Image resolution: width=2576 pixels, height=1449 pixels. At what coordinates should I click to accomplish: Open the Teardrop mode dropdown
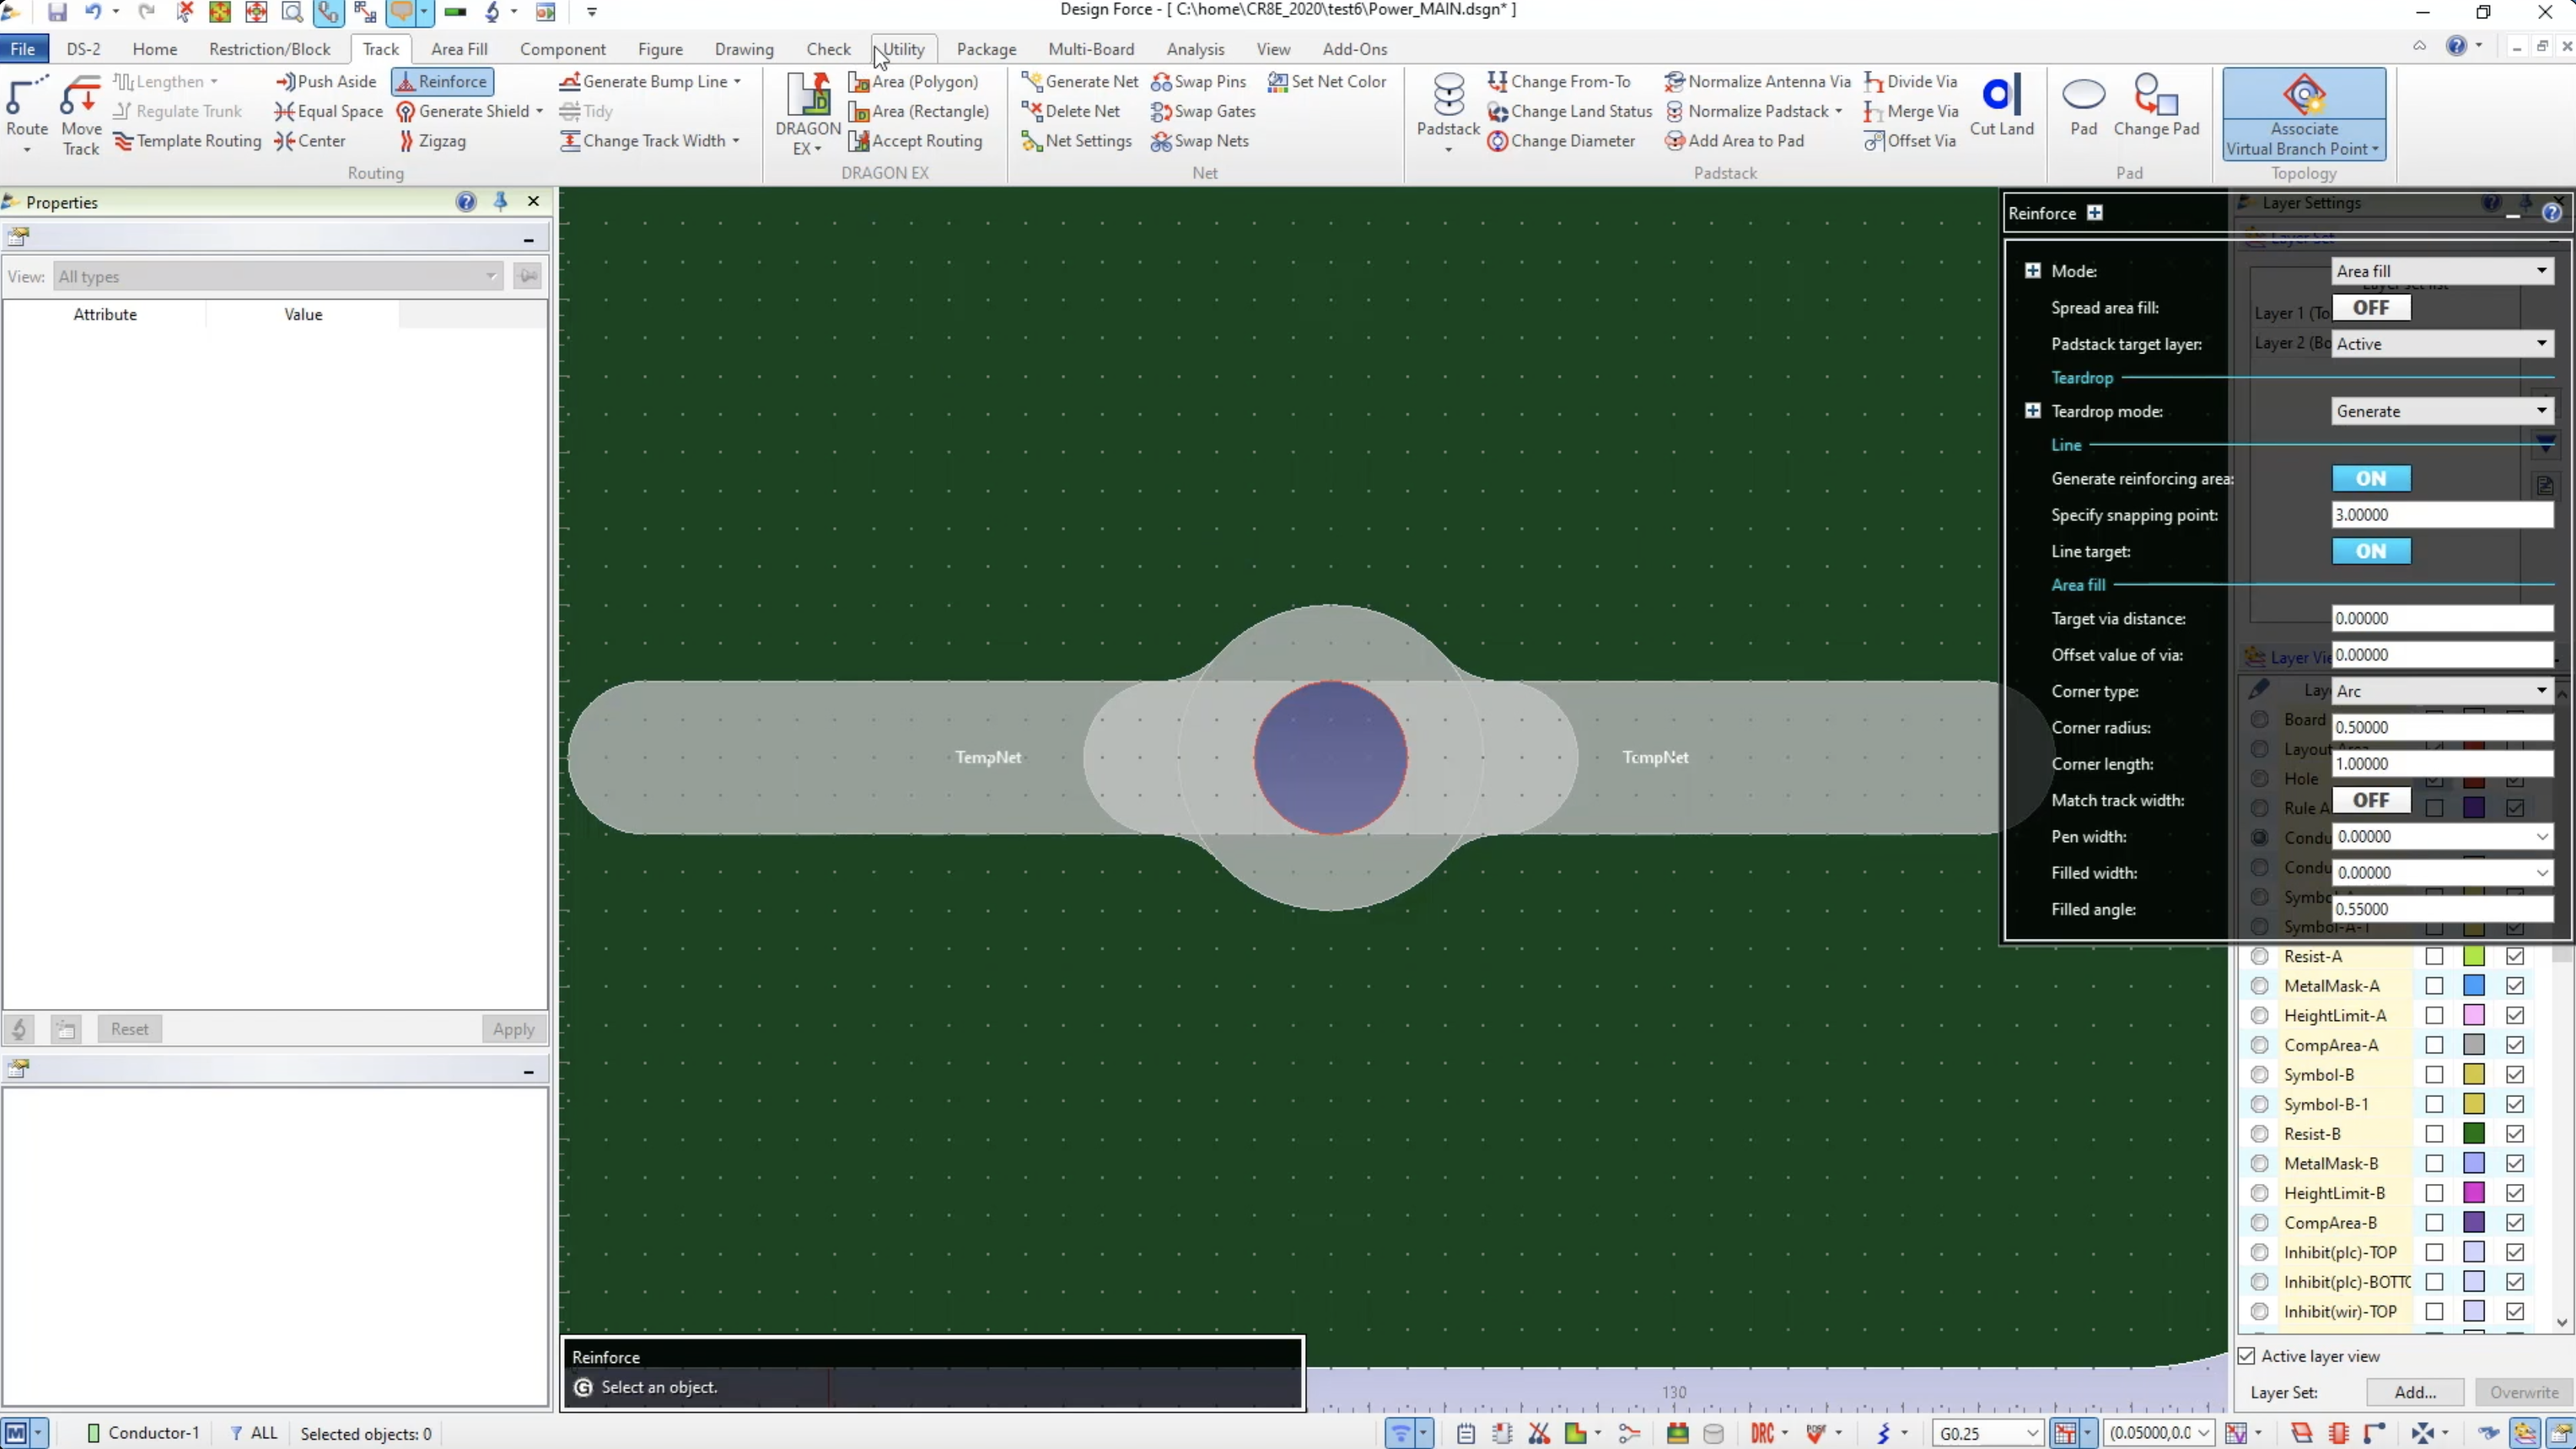(2442, 412)
